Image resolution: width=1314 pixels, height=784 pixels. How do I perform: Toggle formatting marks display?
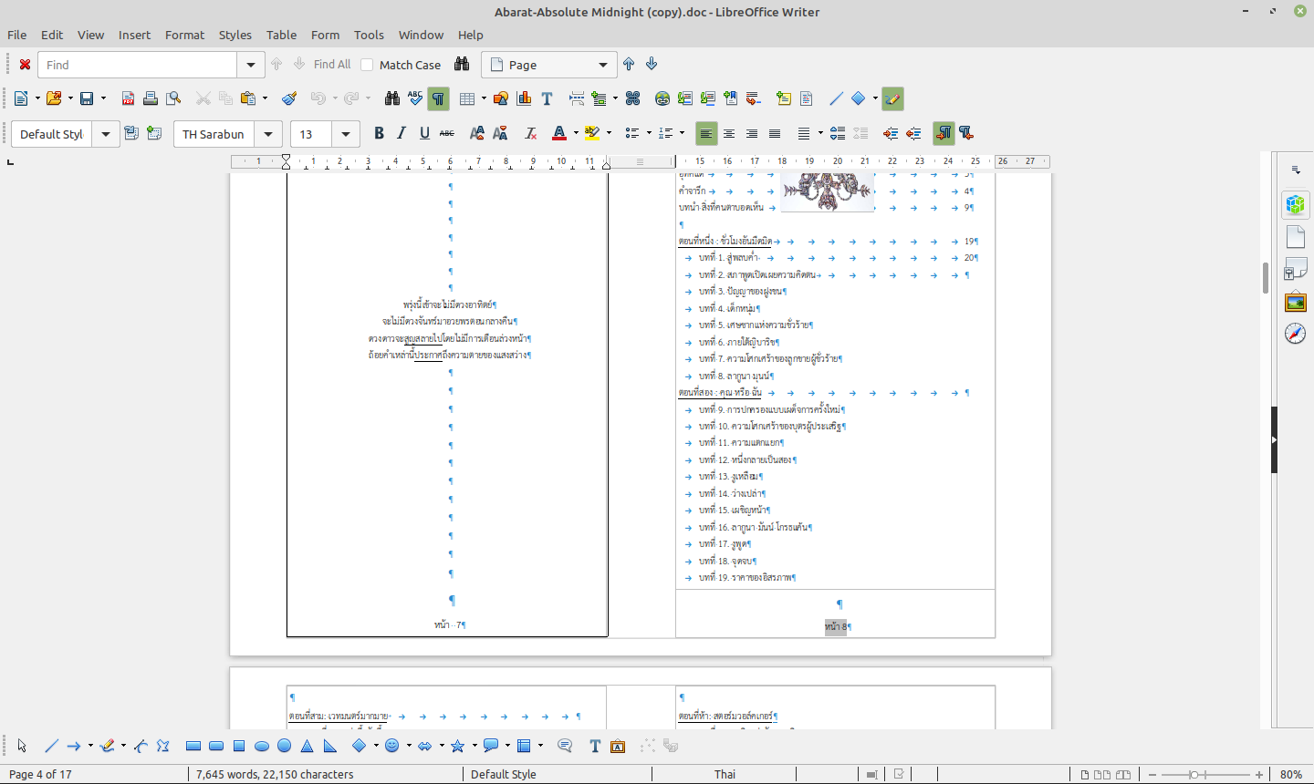[438, 98]
